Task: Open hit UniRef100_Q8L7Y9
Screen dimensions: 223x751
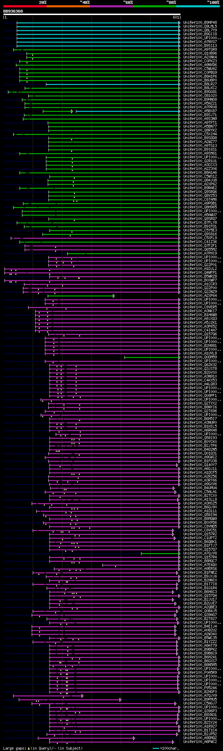Action: 200,30
